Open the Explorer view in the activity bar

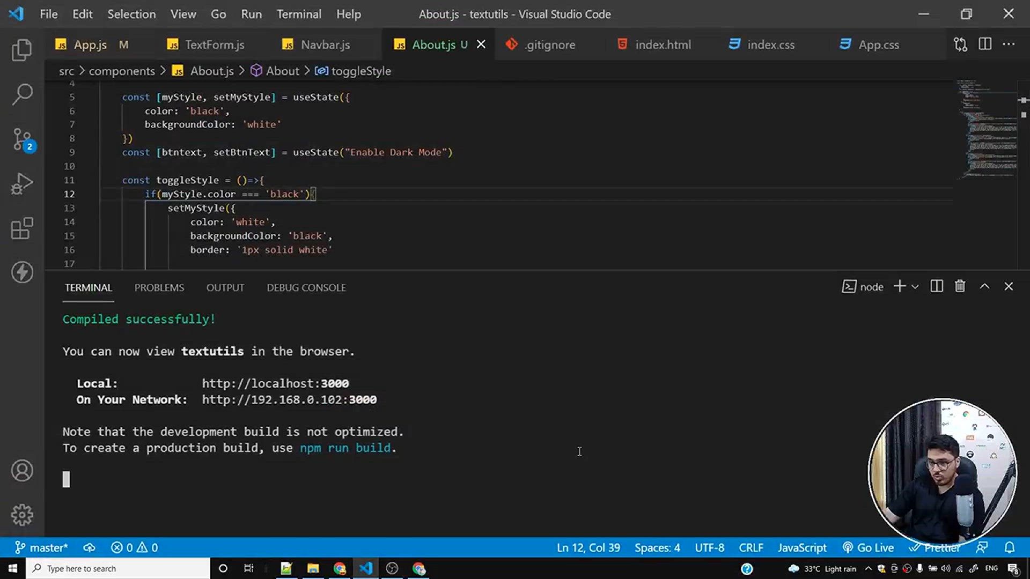[x=22, y=50]
